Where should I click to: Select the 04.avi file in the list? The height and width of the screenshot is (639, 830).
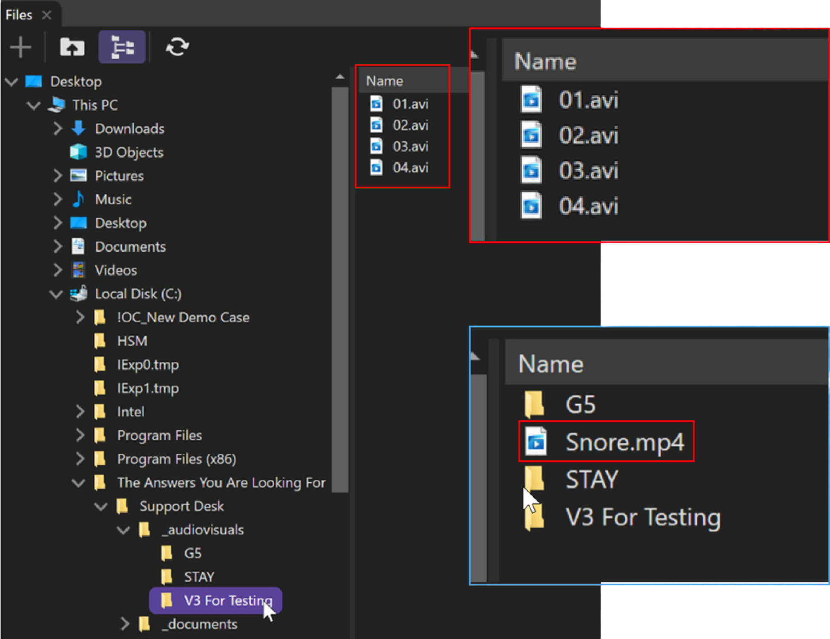410,167
